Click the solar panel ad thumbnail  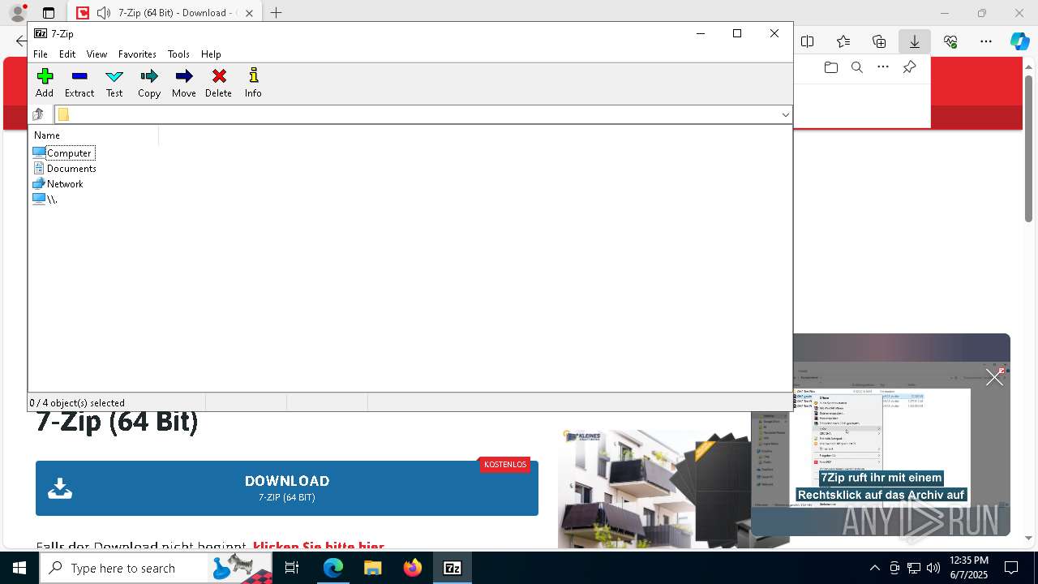pos(655,489)
